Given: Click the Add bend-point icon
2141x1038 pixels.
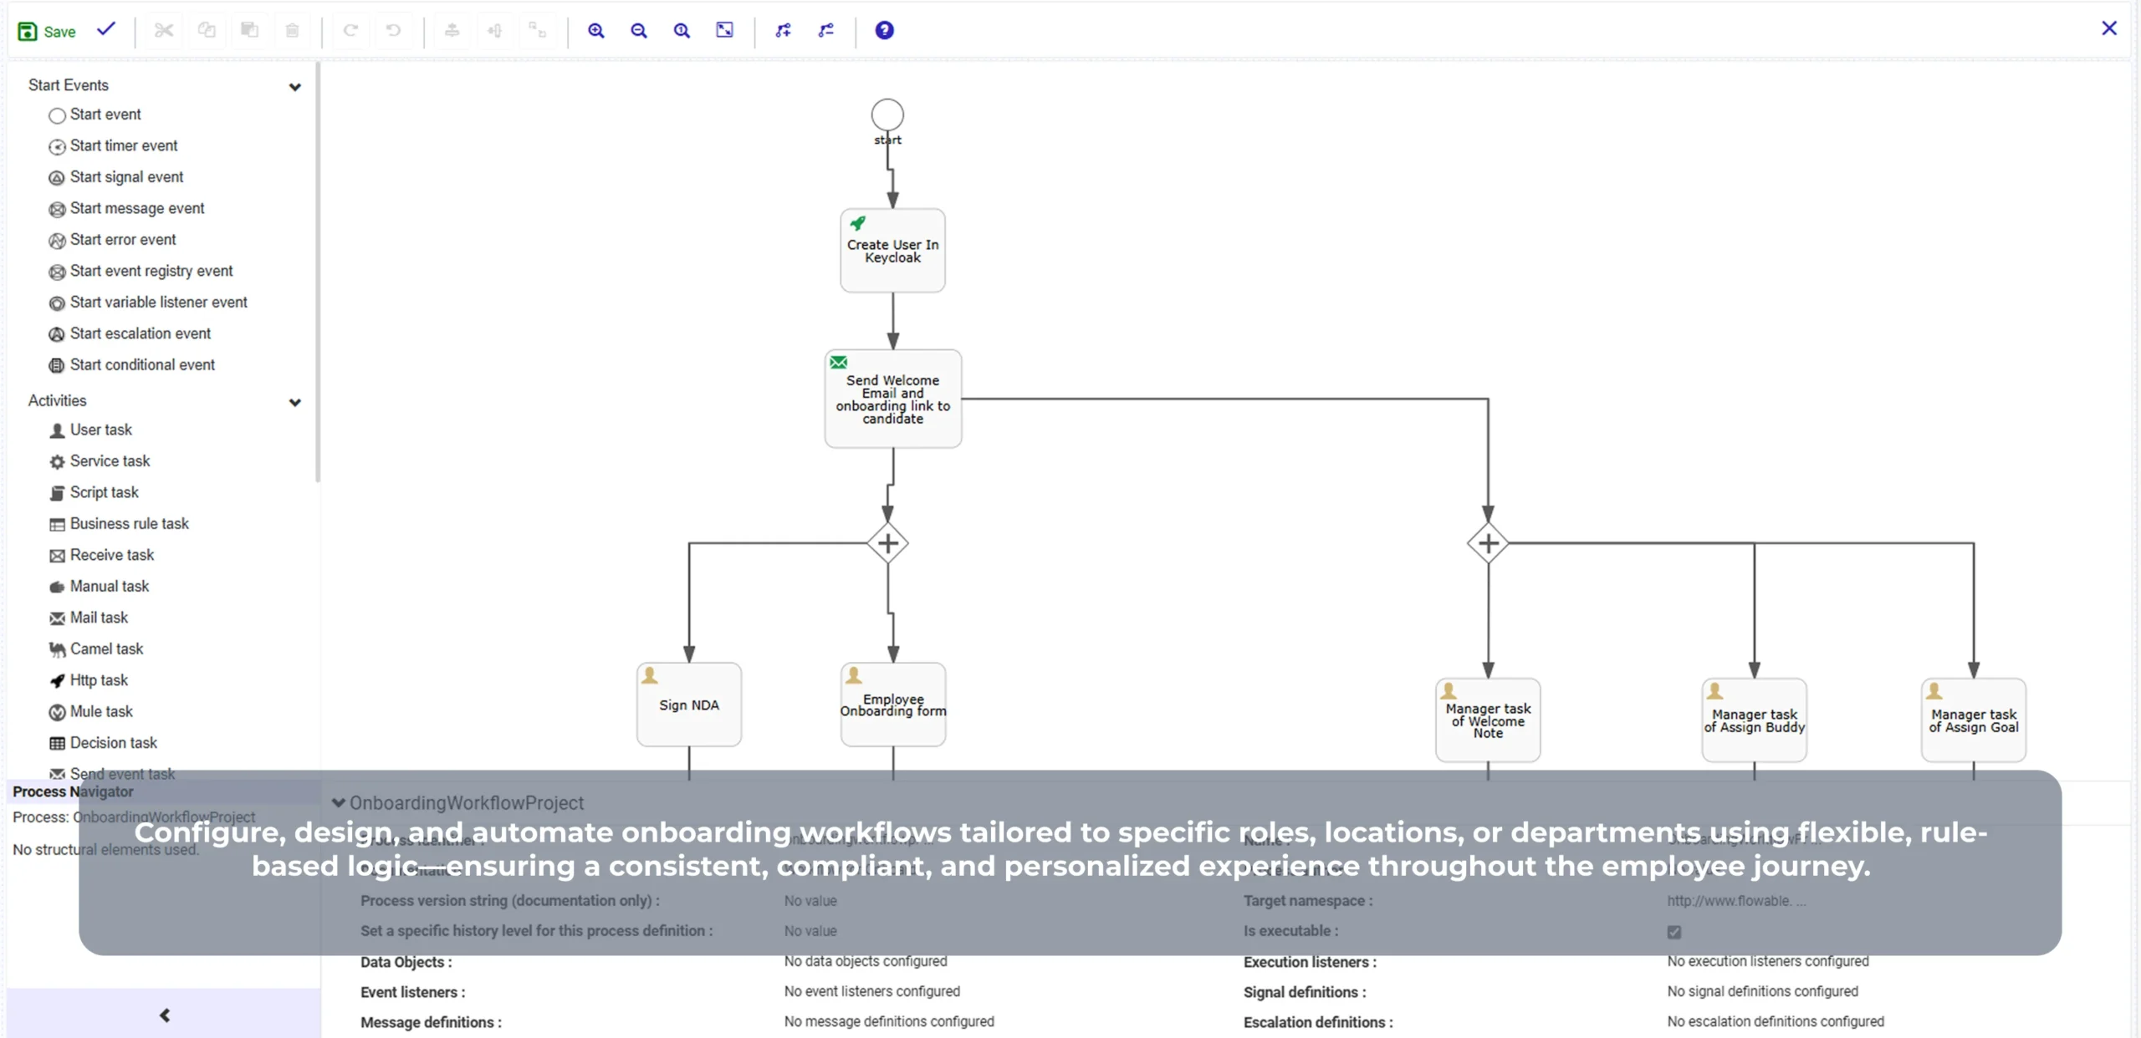Looking at the screenshot, I should pyautogui.click(x=783, y=30).
